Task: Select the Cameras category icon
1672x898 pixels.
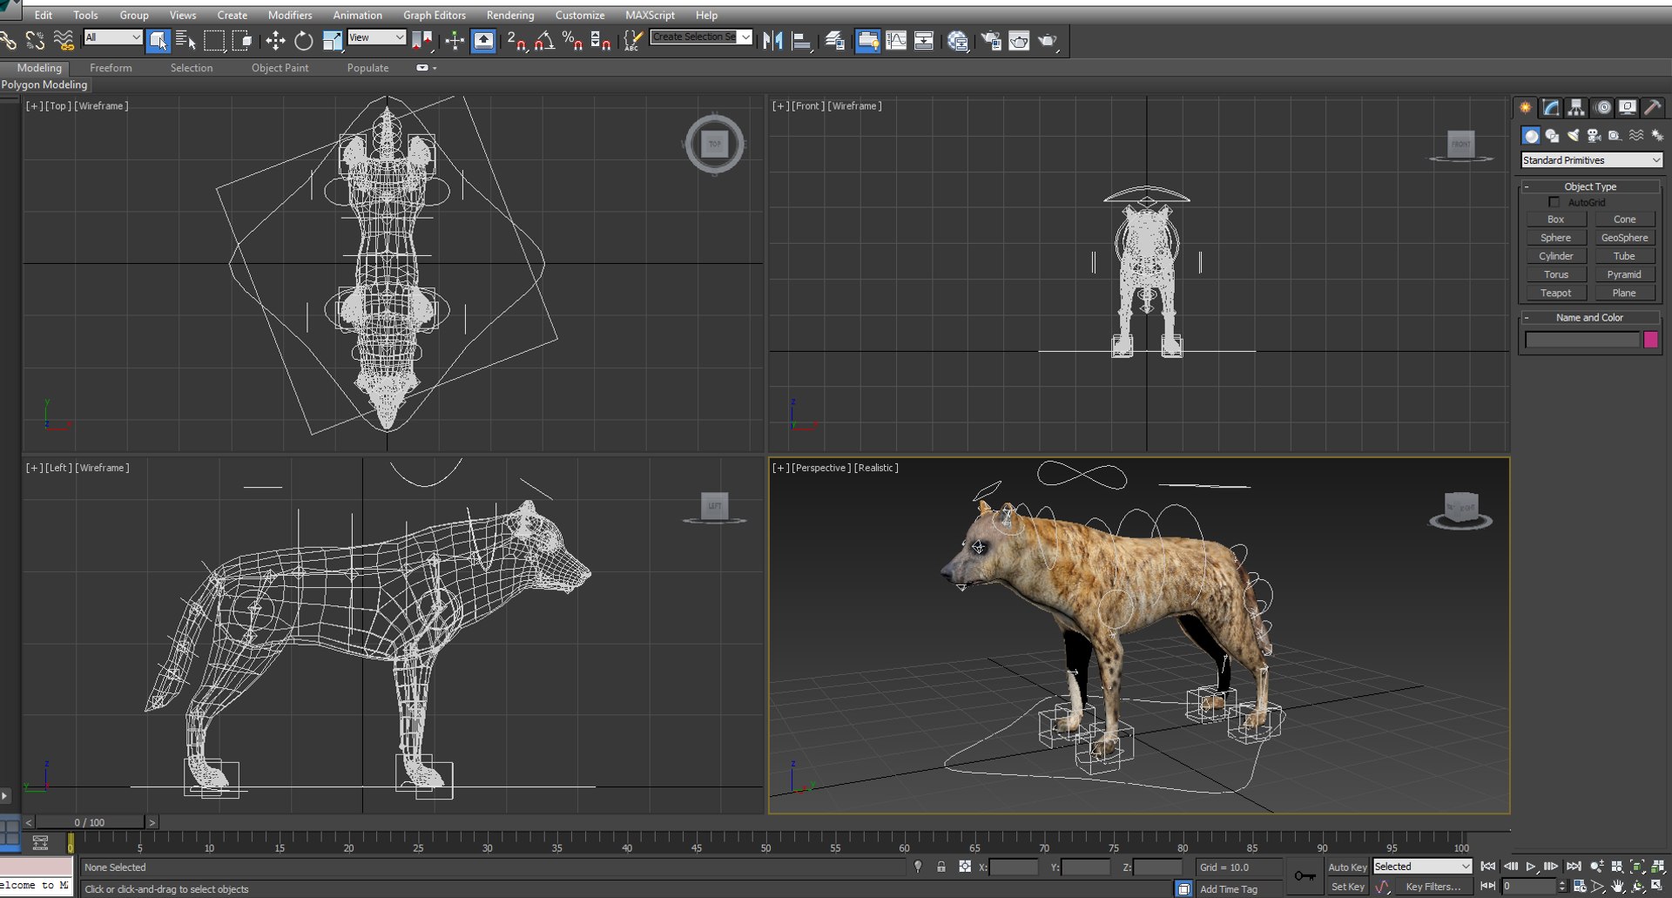Action: 1594,136
